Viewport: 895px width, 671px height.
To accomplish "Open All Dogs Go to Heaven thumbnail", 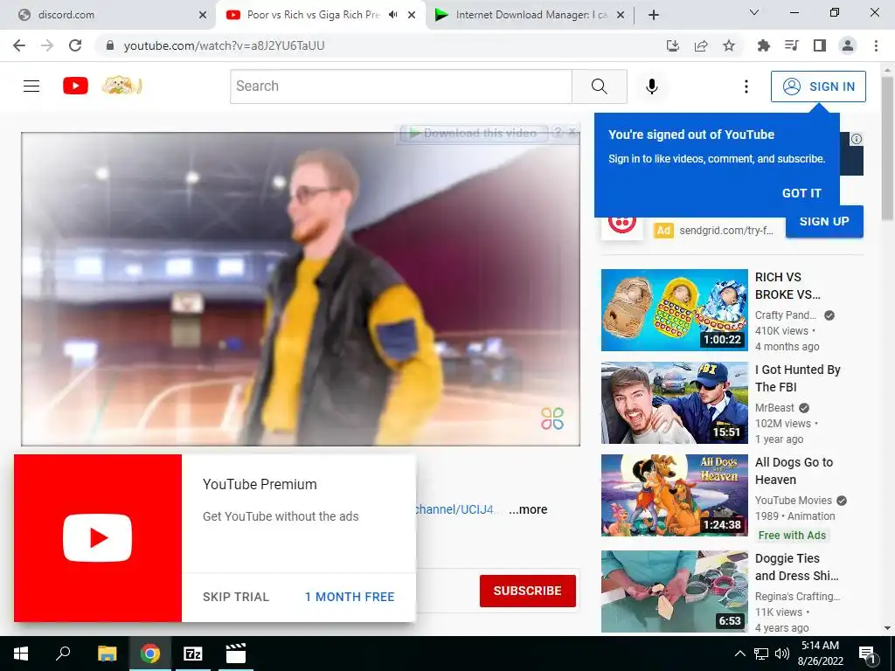I will [674, 495].
